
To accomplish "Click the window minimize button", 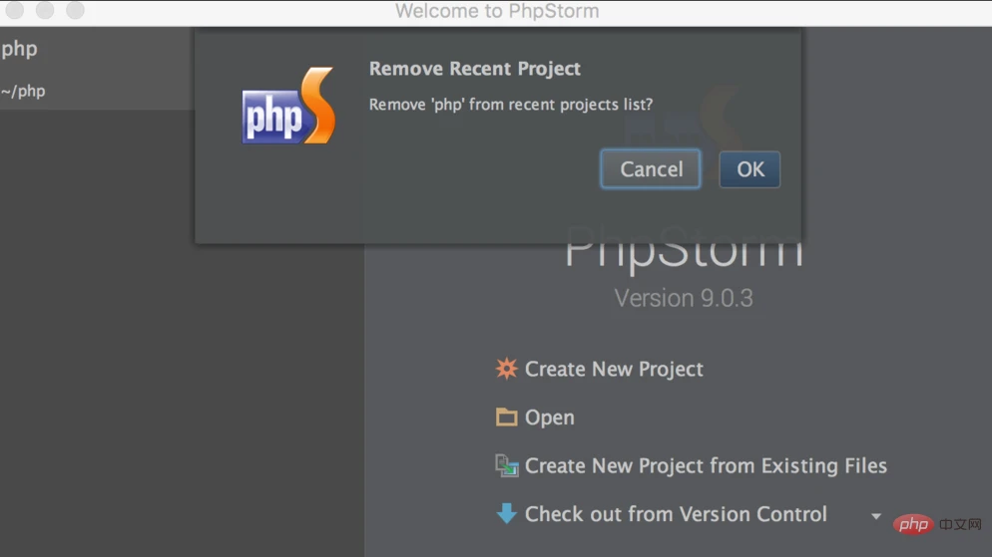I will (45, 10).
